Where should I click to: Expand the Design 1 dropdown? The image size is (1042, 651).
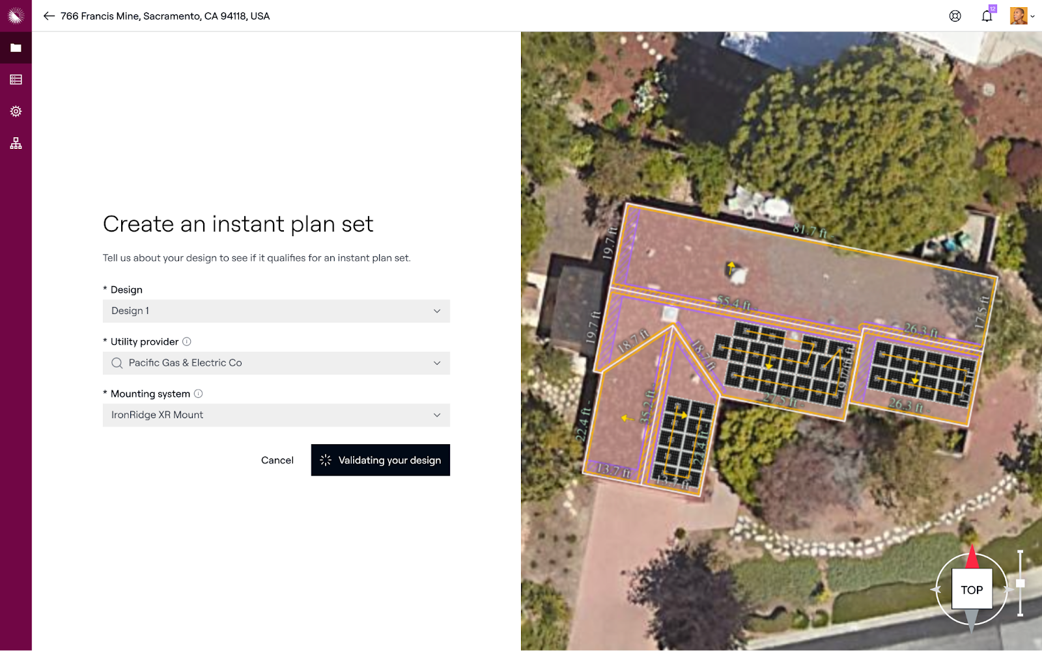[276, 311]
